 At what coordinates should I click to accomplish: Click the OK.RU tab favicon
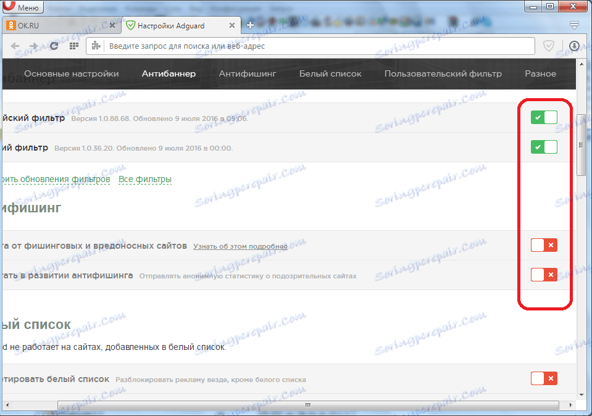pyautogui.click(x=11, y=25)
